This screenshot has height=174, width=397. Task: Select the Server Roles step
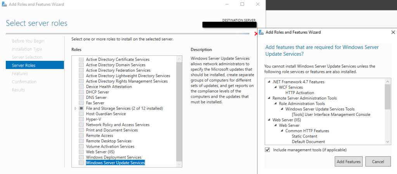coord(35,65)
